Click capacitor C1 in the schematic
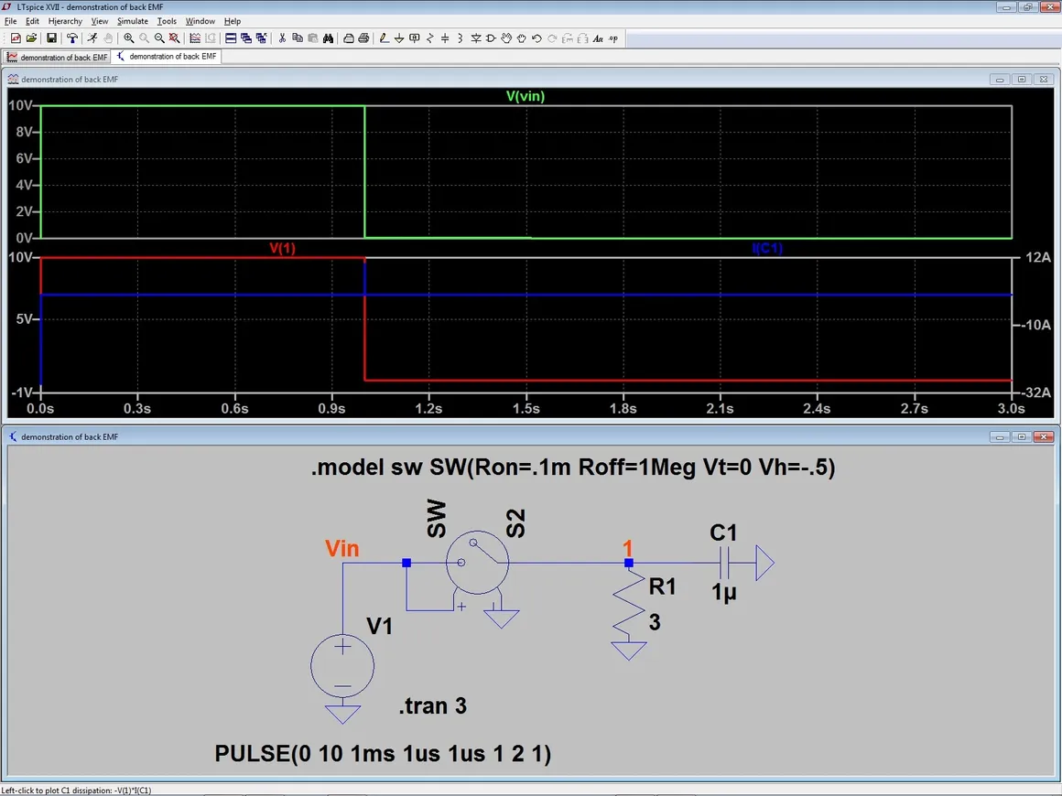The image size is (1062, 796). pyautogui.click(x=724, y=562)
